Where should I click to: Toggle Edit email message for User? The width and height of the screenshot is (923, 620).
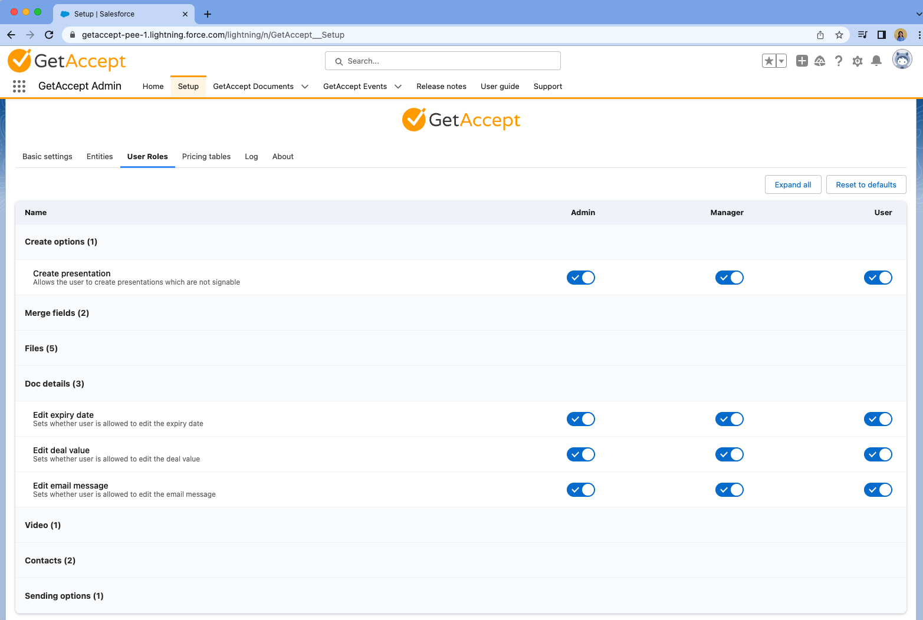point(878,490)
